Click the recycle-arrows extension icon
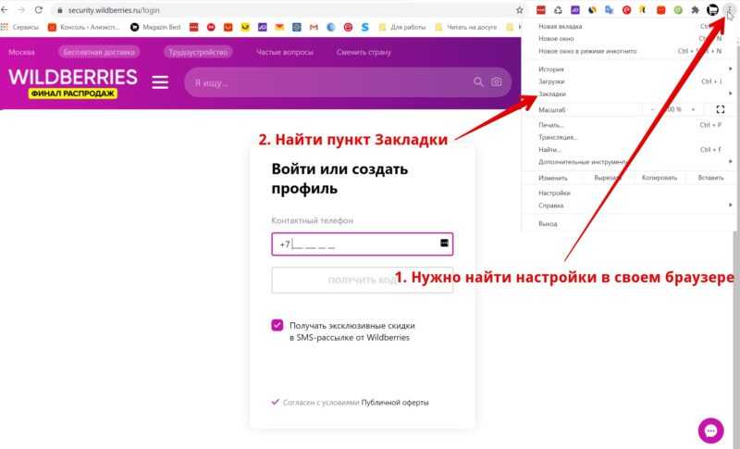This screenshot has width=740, height=449. coord(558,10)
